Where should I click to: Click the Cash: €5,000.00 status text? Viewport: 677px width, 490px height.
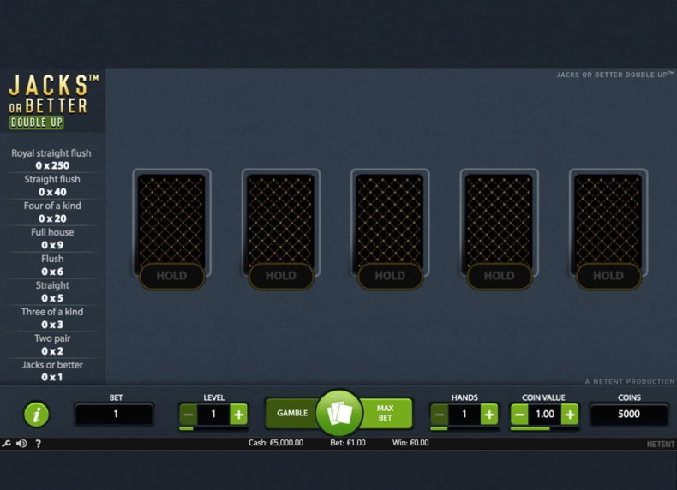[276, 443]
